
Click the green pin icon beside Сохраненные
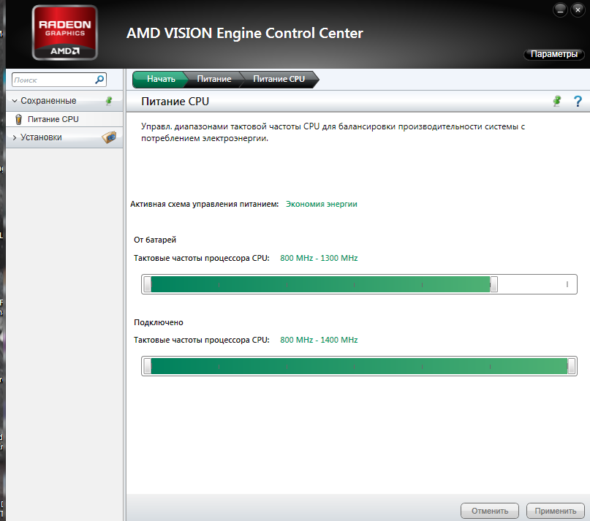(109, 100)
